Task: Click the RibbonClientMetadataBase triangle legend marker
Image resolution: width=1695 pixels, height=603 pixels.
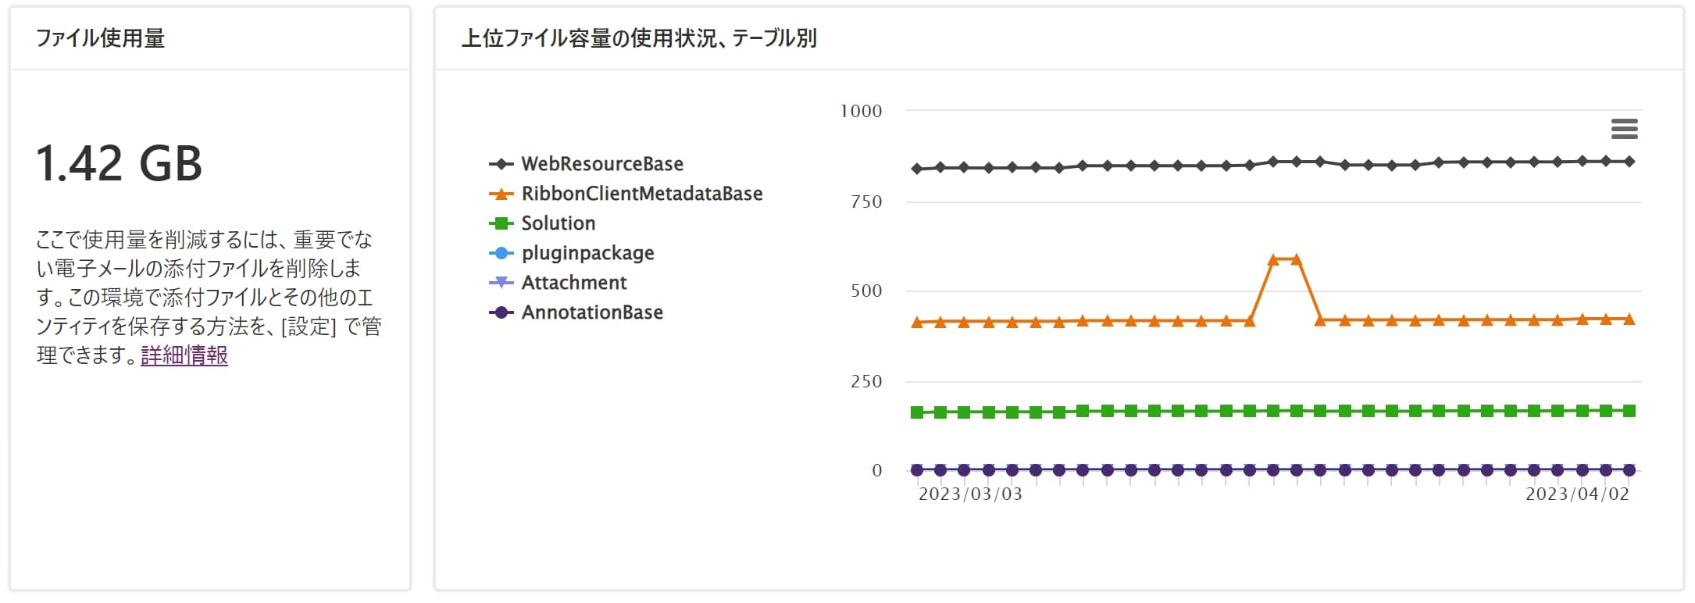Action: (x=500, y=194)
